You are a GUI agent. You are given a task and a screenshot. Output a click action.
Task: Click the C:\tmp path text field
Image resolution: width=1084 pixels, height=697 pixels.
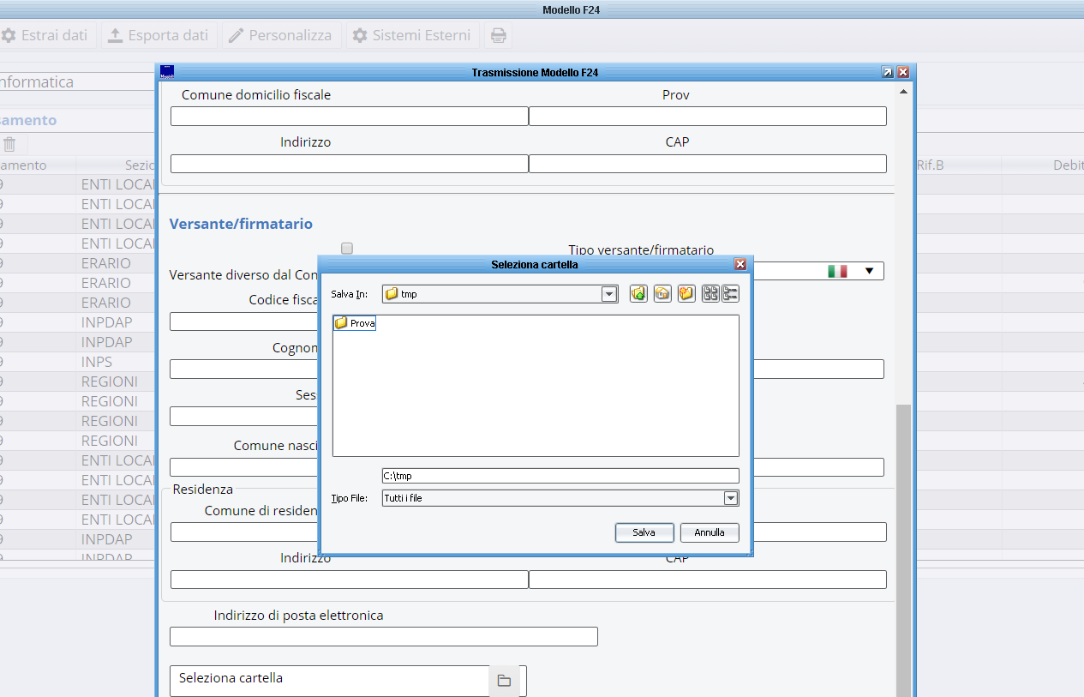(x=560, y=476)
